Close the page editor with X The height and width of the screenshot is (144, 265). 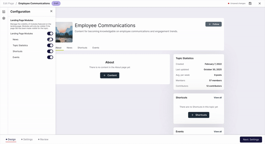tap(260, 3)
